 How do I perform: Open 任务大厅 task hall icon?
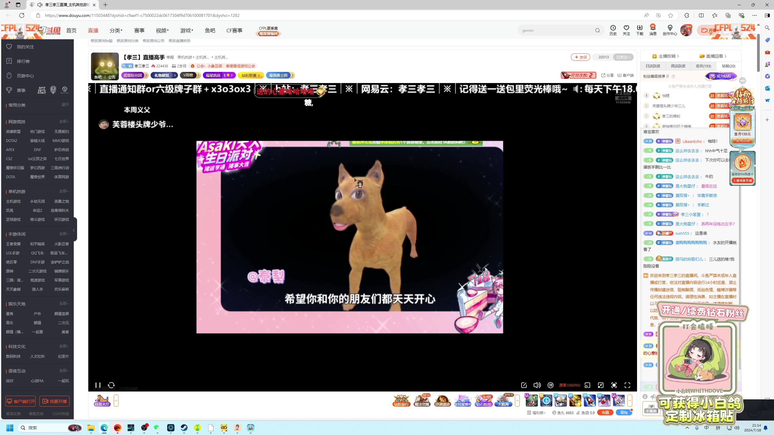[102, 401]
